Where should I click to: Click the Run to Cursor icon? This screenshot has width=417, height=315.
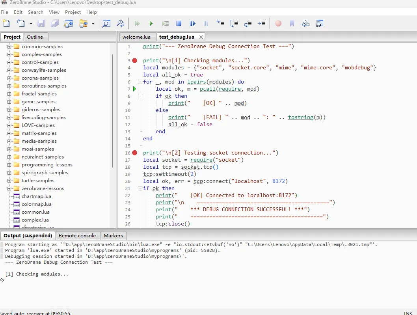tap(262, 24)
